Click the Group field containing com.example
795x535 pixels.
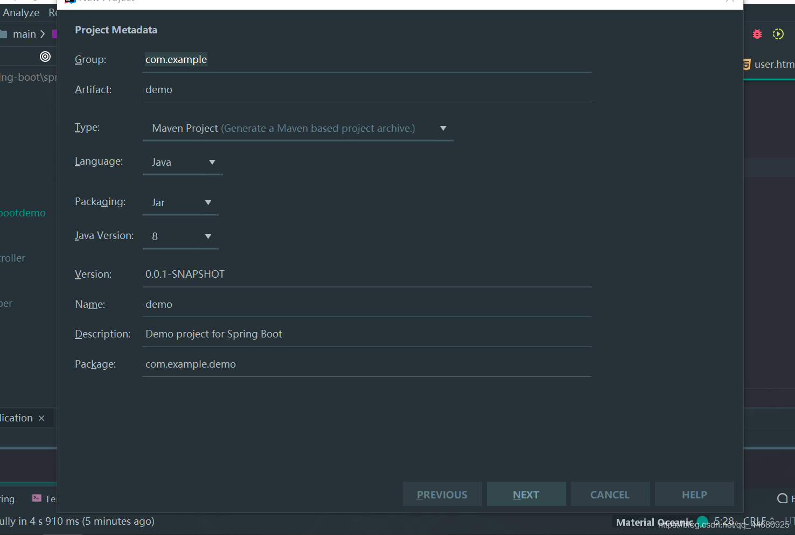367,60
